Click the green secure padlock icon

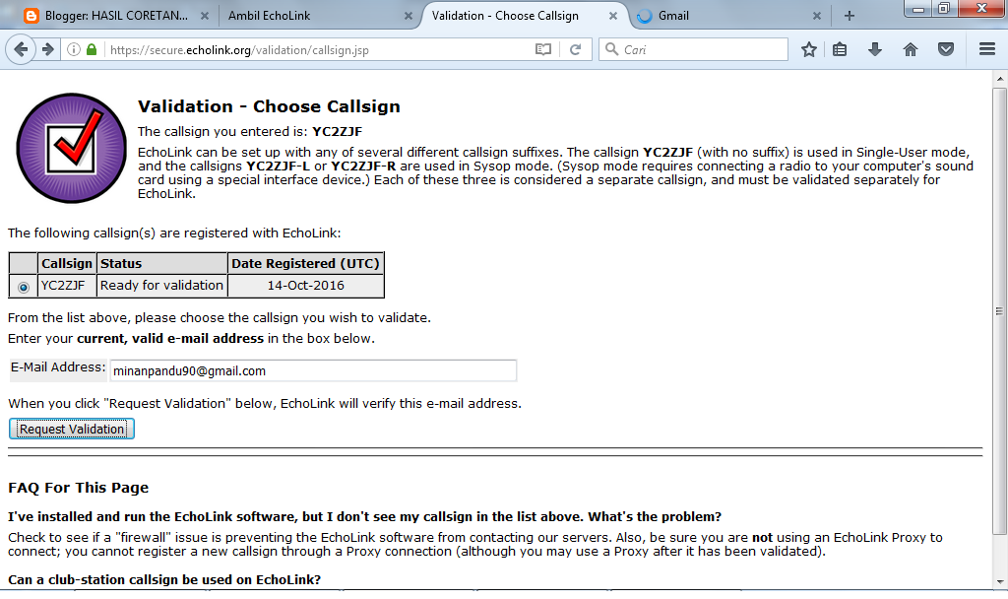point(92,49)
